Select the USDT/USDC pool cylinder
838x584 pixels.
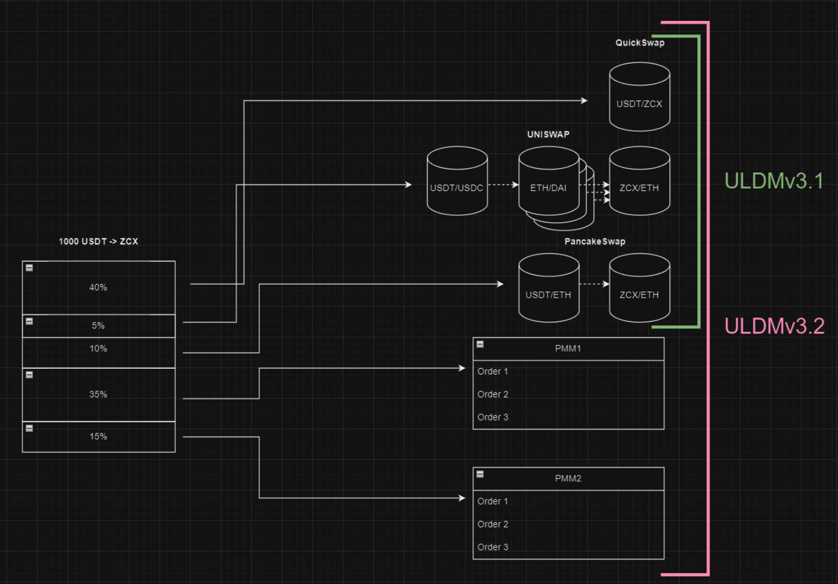[456, 187]
